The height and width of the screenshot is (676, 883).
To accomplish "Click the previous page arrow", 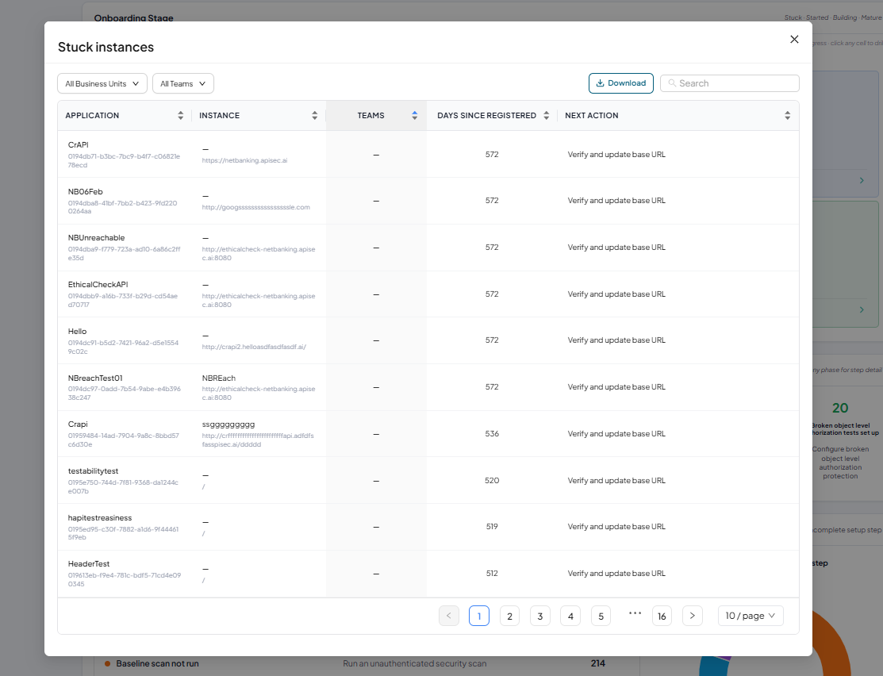I will coord(449,616).
